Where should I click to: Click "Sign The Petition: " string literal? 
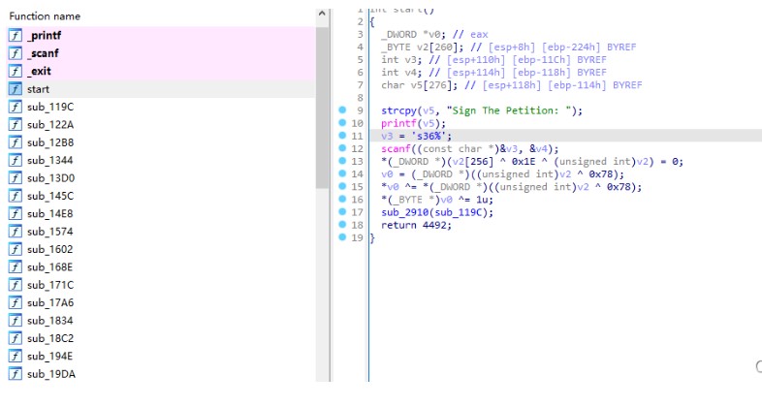point(509,110)
